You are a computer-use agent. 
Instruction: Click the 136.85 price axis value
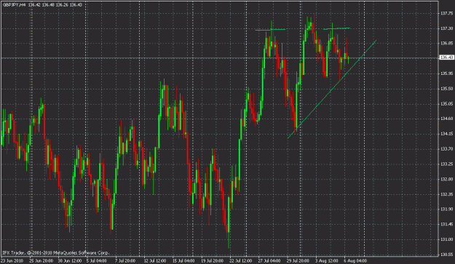[447, 44]
